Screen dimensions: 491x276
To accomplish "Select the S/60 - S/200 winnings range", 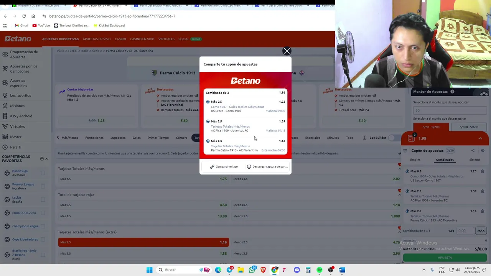I will (431, 127).
